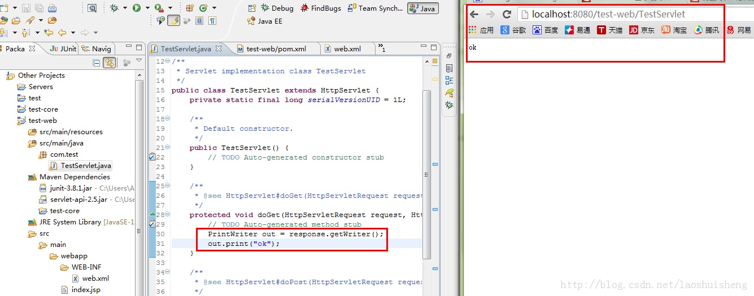Click the New Java Class icon
This screenshot has width=754, height=296.
tap(203, 8)
